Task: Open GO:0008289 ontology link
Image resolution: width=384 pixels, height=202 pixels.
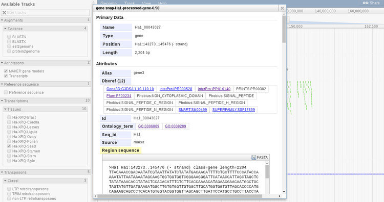Action: [175, 127]
